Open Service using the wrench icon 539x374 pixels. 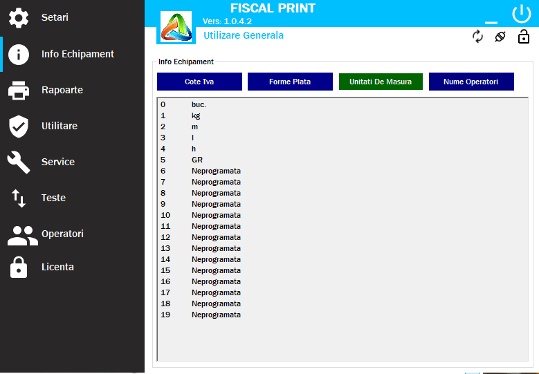tap(19, 162)
